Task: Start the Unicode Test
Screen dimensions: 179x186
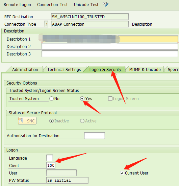Action: (86, 5)
